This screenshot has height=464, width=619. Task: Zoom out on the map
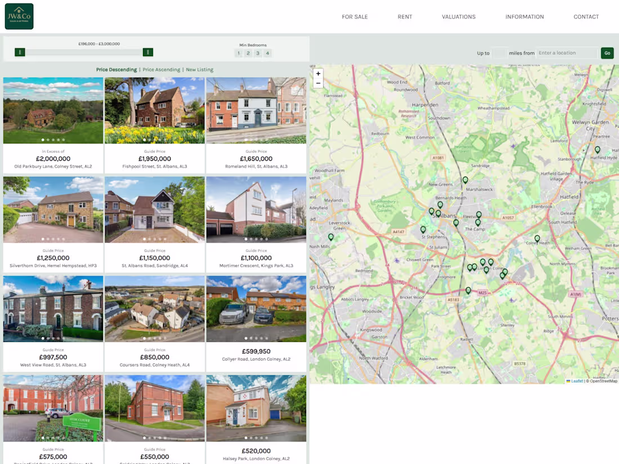pos(318,83)
